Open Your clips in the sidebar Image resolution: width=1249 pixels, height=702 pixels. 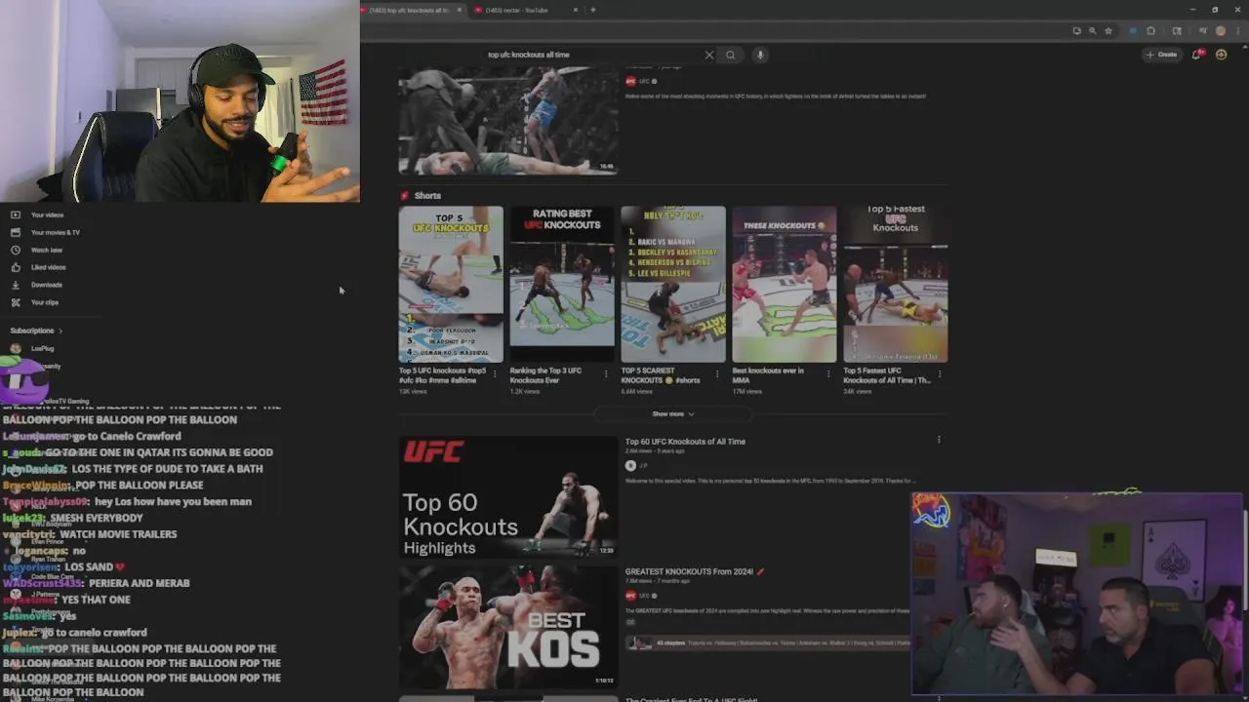(x=35, y=302)
